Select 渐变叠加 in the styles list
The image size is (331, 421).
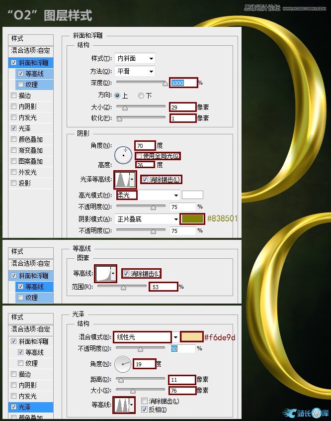point(31,150)
